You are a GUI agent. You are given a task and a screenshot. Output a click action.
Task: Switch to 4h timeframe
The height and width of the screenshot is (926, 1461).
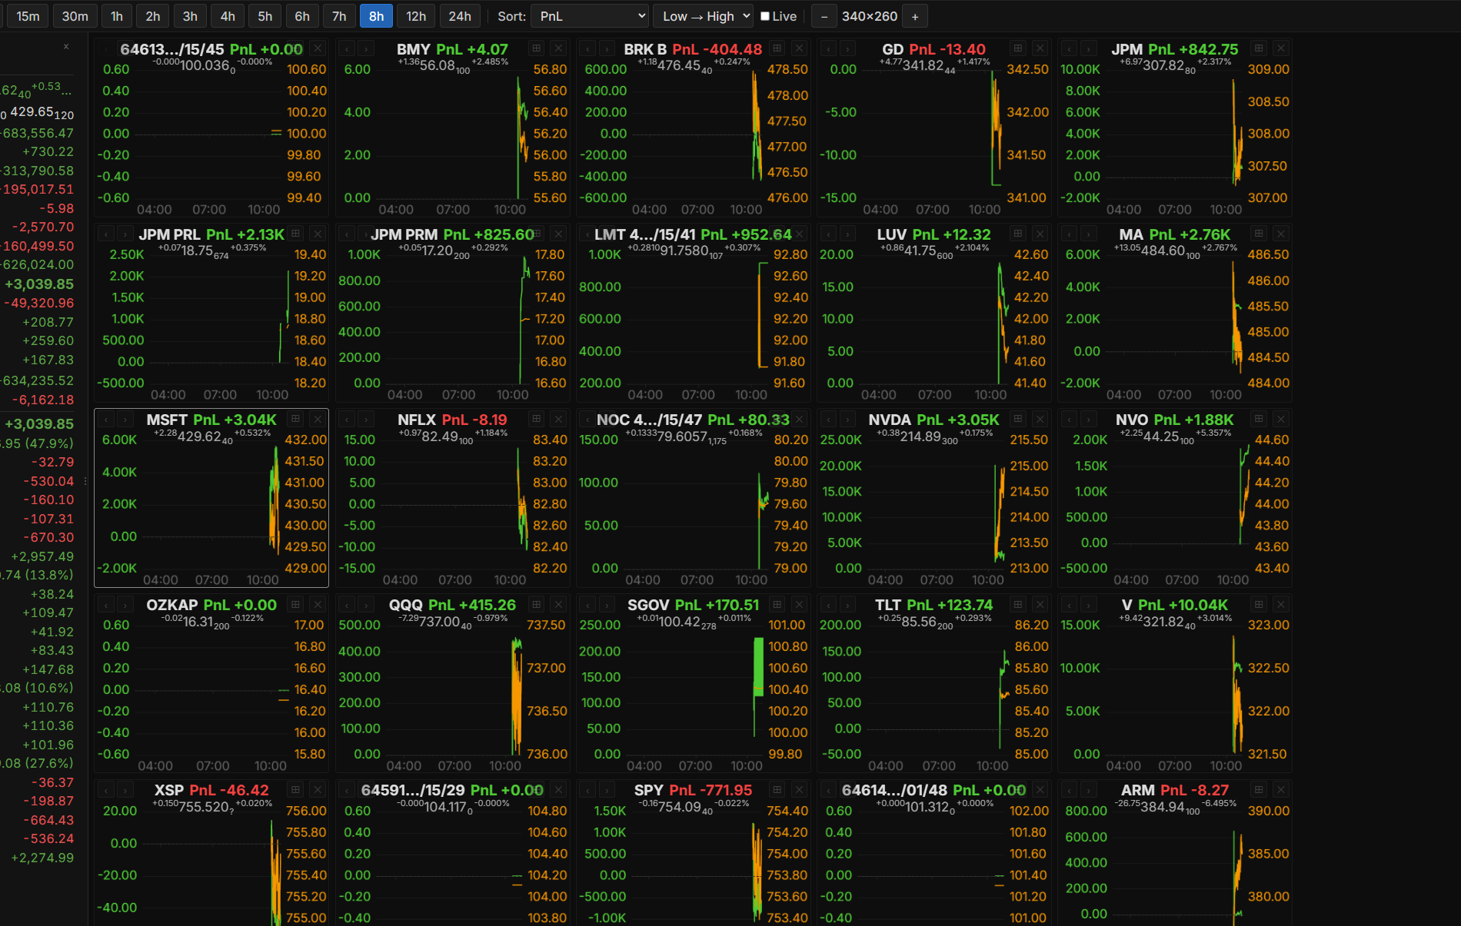pos(228,16)
